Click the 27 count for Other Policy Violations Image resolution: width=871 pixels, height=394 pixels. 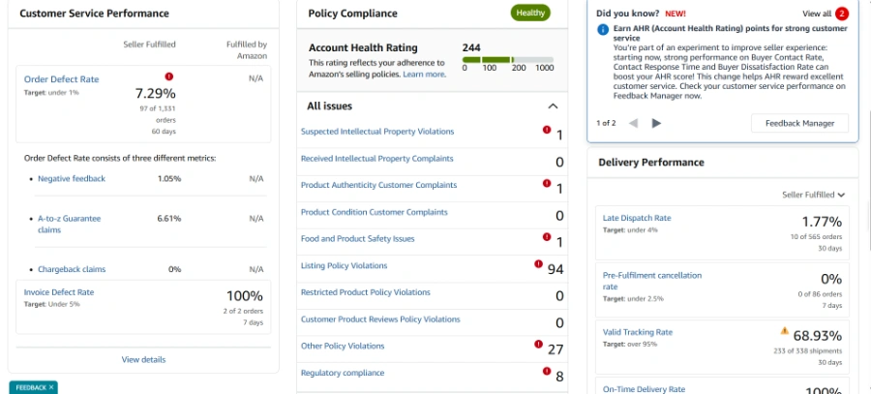pos(556,349)
